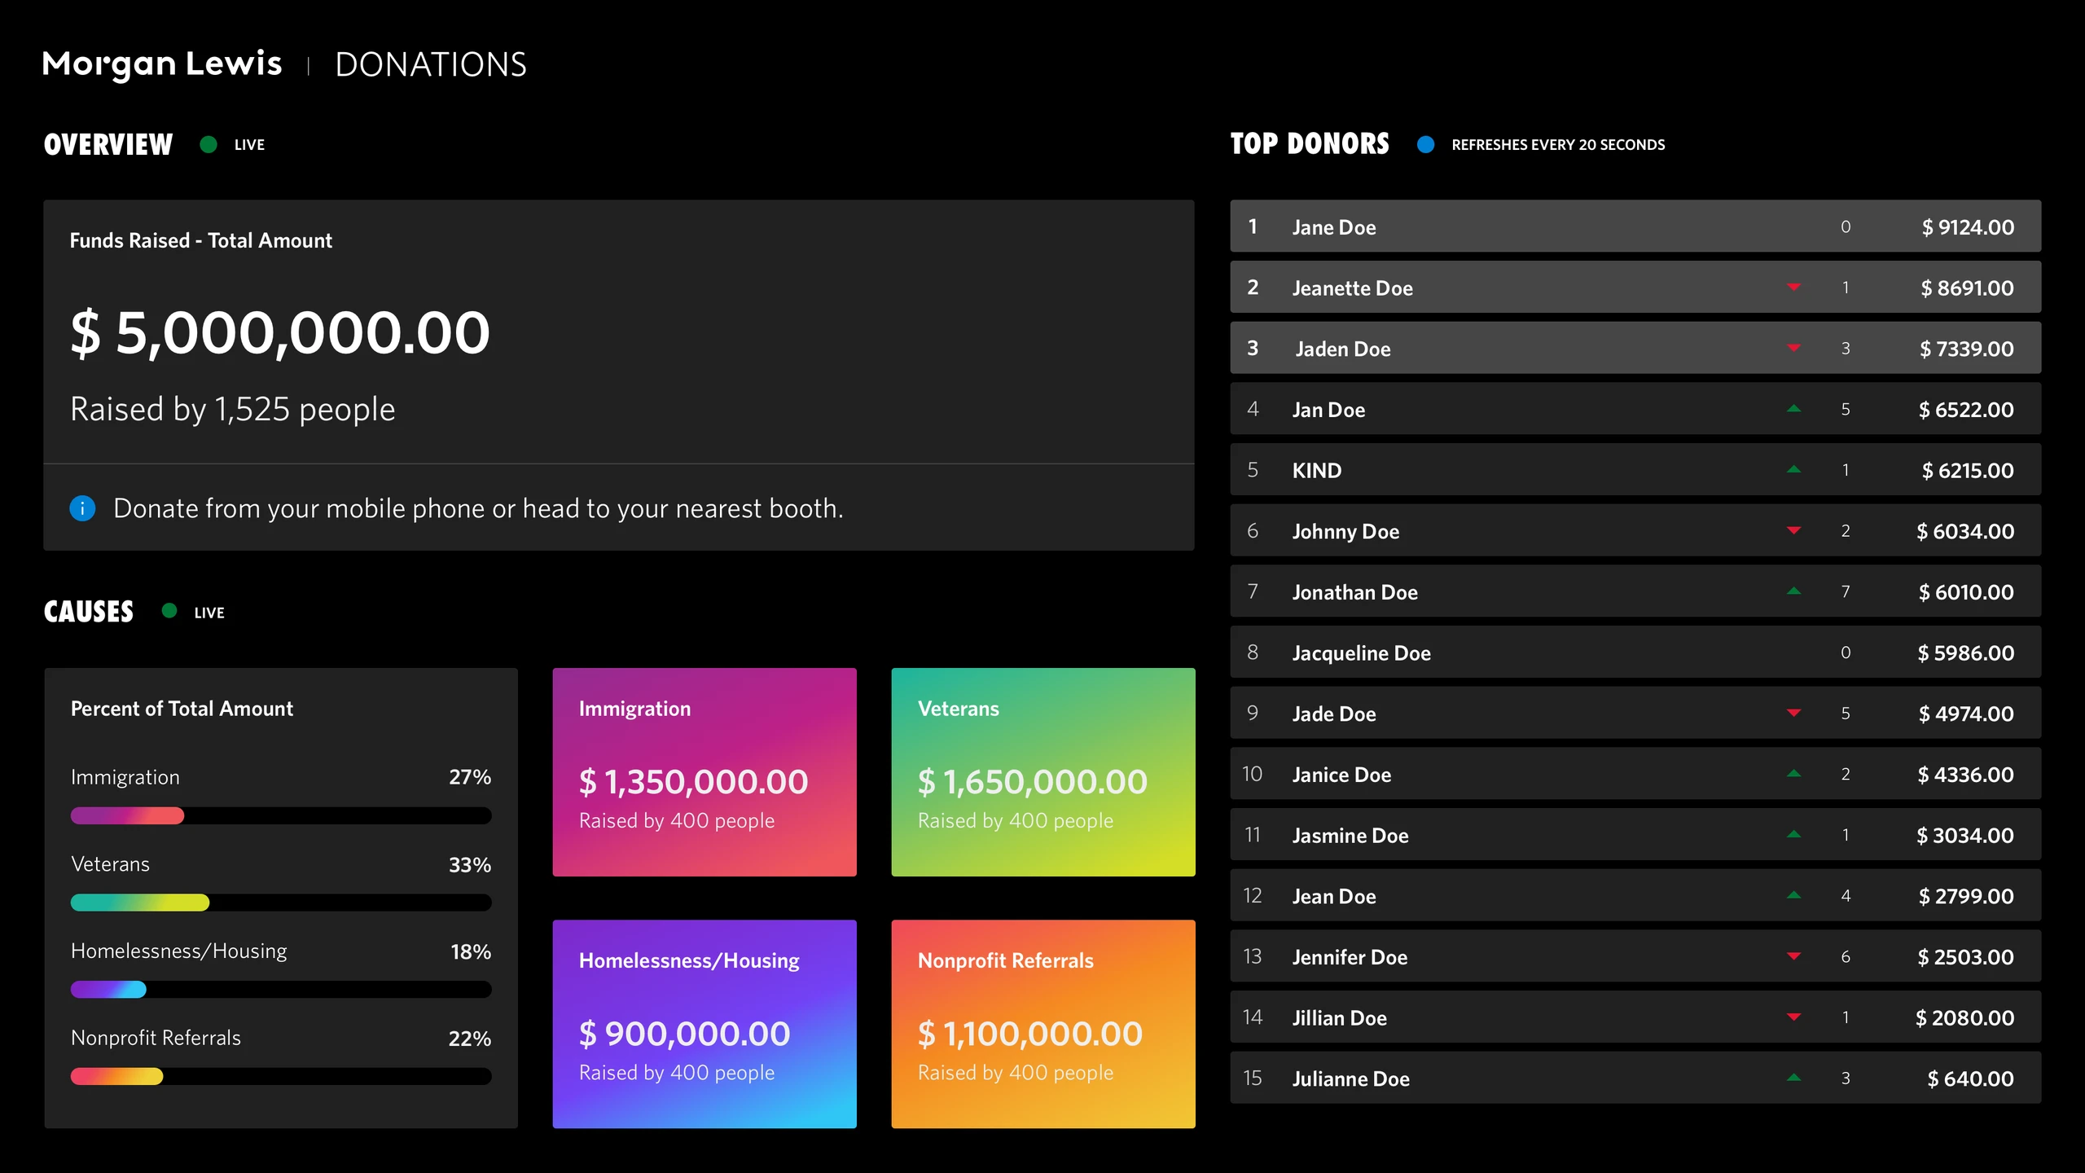Image resolution: width=2085 pixels, height=1173 pixels.
Task: Click the red down arrow for Jennifer Doe
Action: (1793, 956)
